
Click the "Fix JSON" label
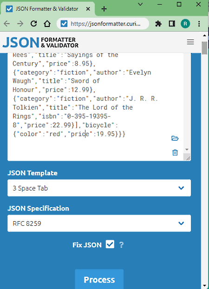87,245
